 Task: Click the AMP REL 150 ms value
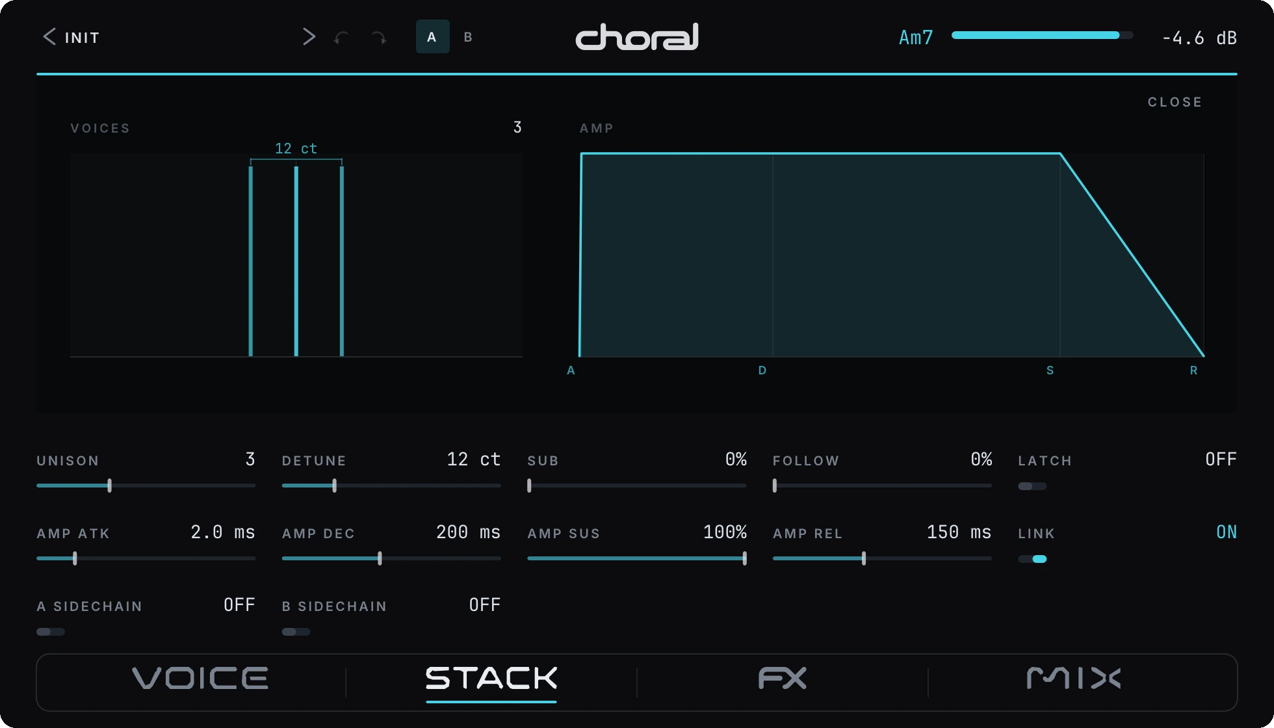[x=959, y=532]
